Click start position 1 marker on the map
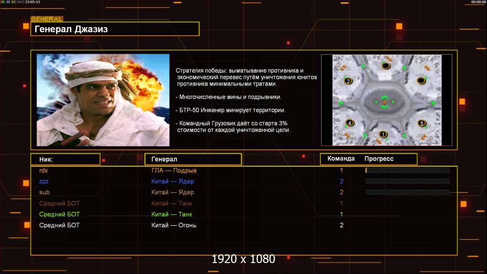 (383, 134)
